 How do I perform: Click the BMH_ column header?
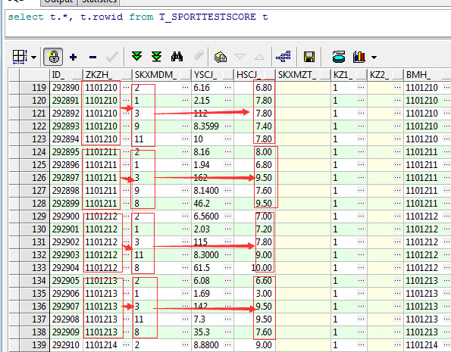[x=427, y=75]
